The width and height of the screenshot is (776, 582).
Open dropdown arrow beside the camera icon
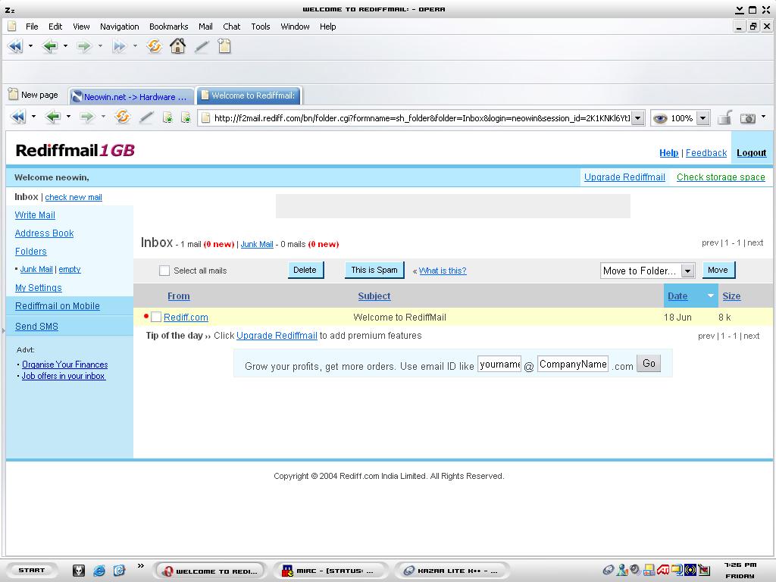point(764,117)
